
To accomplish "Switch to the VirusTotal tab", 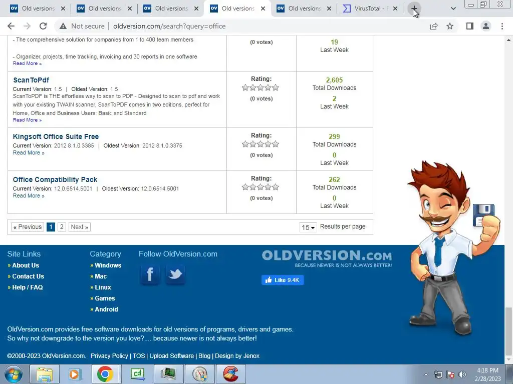I will point(366,8).
